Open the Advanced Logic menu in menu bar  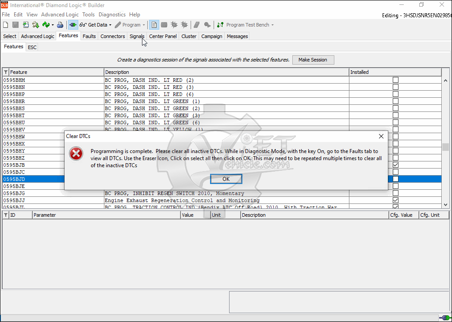tap(60, 15)
